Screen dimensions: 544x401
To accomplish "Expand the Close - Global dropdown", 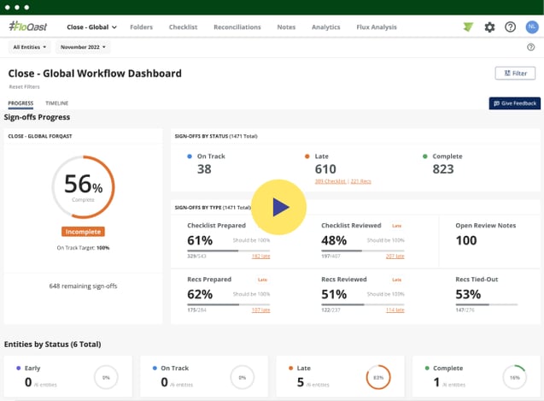I will coord(92,27).
